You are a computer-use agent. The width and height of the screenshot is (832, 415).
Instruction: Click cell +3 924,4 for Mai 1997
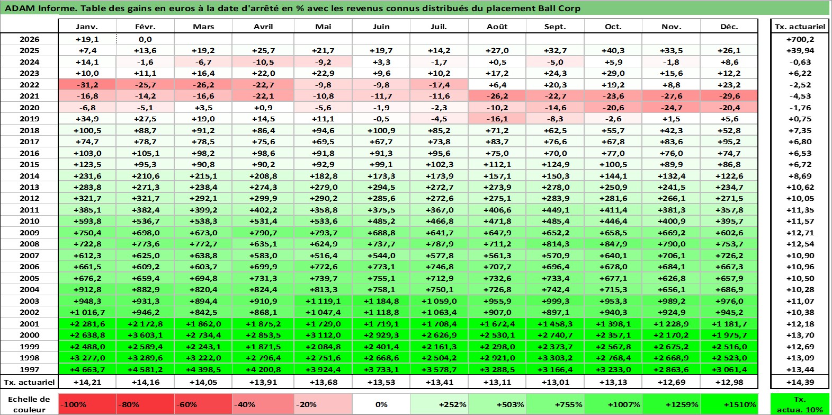click(323, 369)
